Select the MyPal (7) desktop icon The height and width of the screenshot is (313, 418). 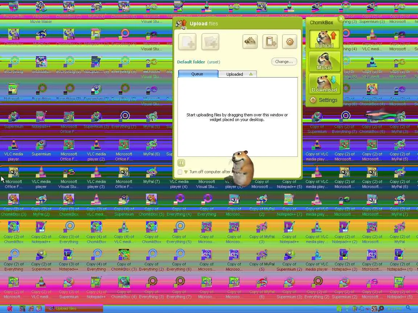tap(151, 175)
